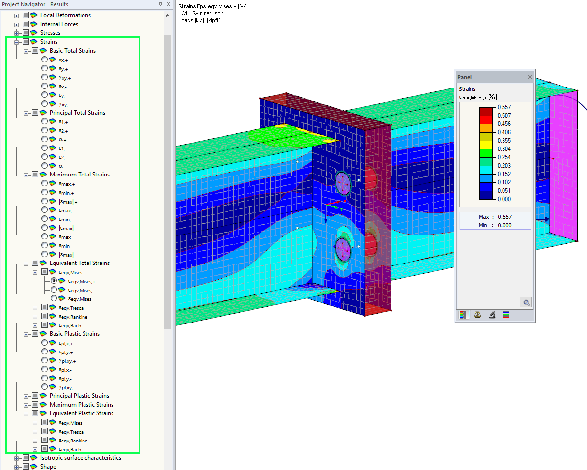Select the εeqv,Mises,+ radio button

coord(54,281)
